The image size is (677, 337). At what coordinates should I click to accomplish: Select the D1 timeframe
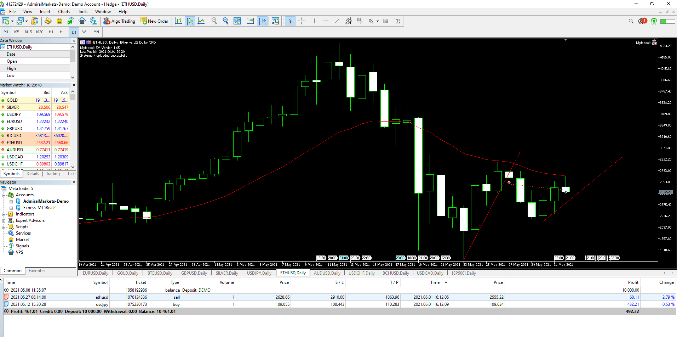coord(74,32)
